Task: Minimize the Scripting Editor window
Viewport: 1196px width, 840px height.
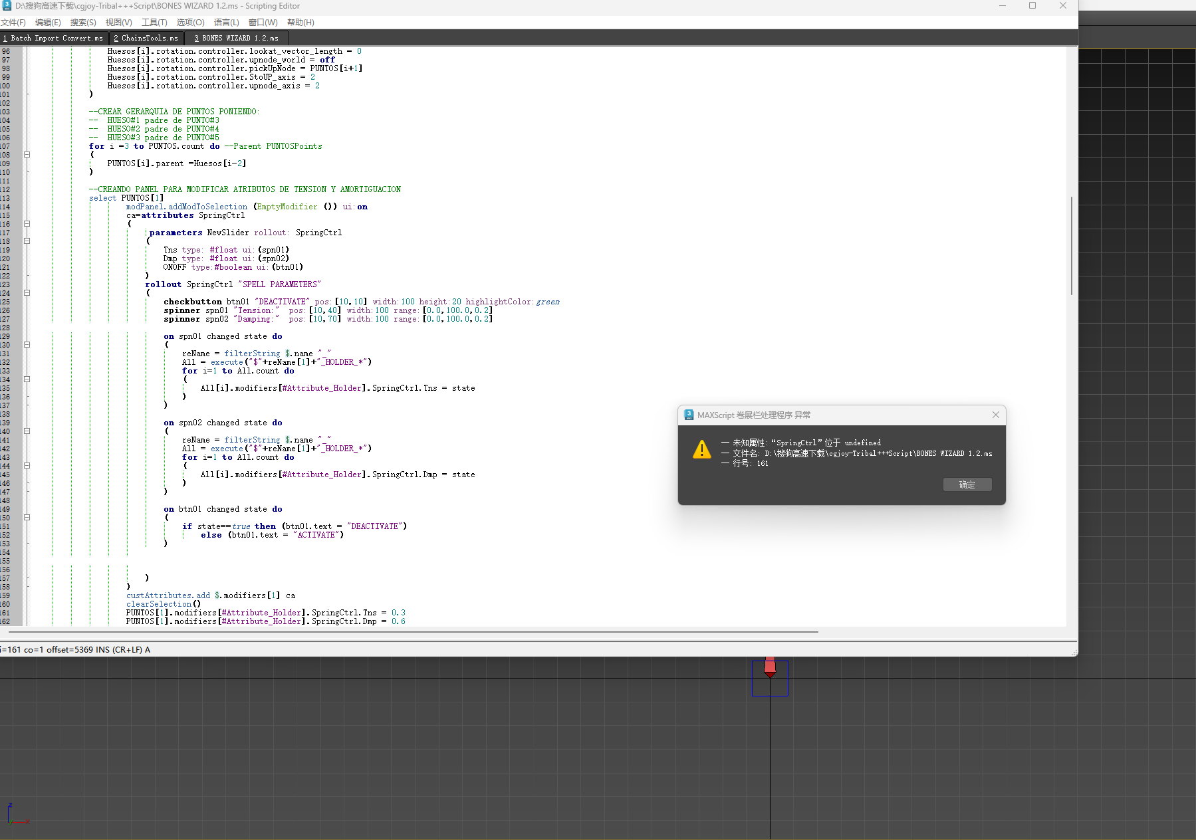Action: tap(1002, 6)
